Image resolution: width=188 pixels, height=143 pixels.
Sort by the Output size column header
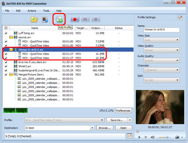pos(97,28)
